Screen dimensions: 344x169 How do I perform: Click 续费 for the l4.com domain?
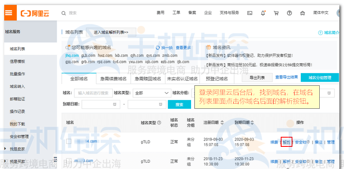coord(274,142)
